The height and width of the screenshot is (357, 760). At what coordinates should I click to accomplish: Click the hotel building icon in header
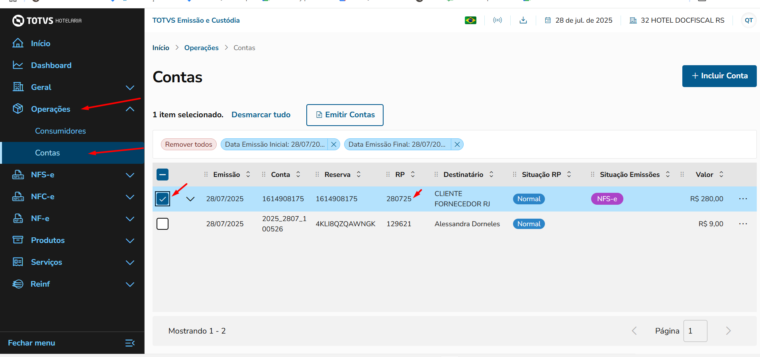(633, 20)
